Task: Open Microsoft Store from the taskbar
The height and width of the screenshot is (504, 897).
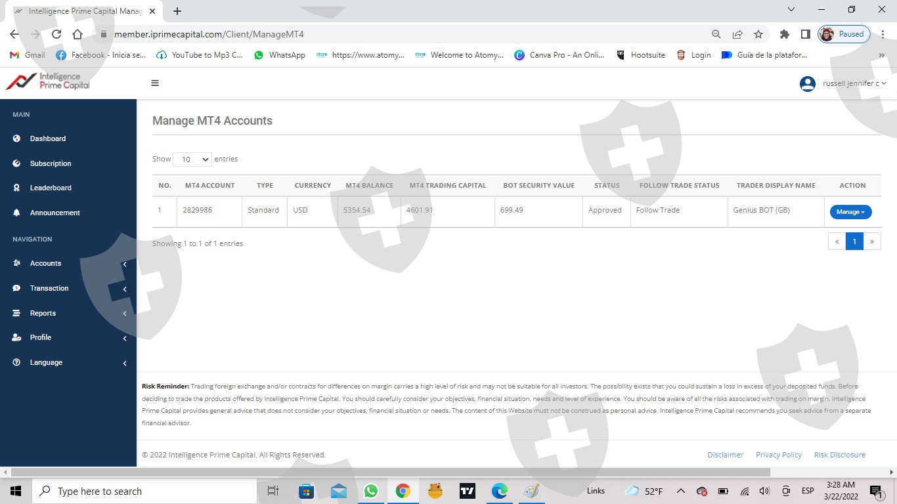Action: [x=307, y=491]
